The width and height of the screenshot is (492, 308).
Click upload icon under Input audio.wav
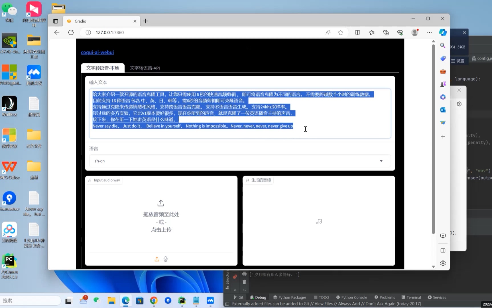157,259
